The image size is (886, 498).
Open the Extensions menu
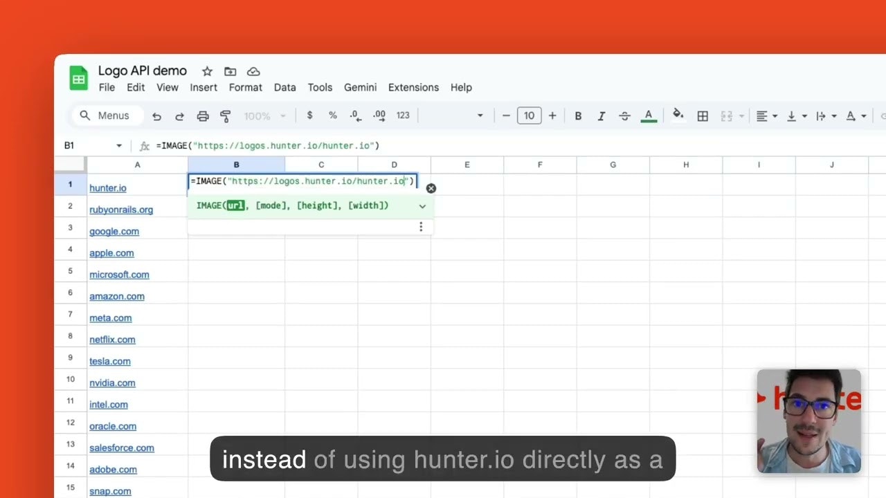413,87
